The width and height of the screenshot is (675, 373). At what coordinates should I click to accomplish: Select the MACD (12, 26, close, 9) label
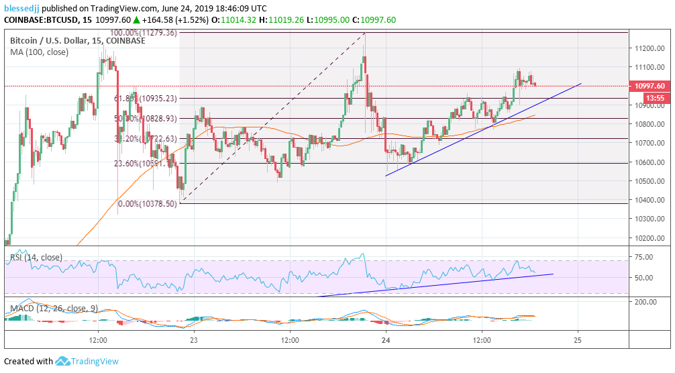coord(54,309)
